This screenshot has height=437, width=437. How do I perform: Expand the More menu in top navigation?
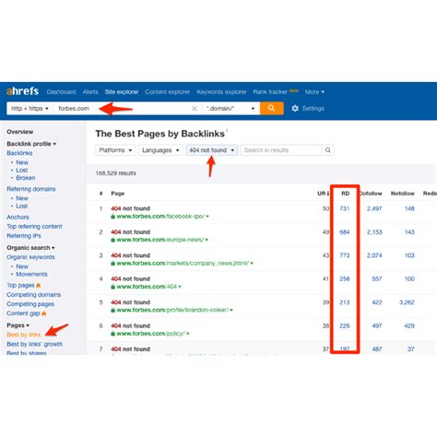tap(314, 91)
